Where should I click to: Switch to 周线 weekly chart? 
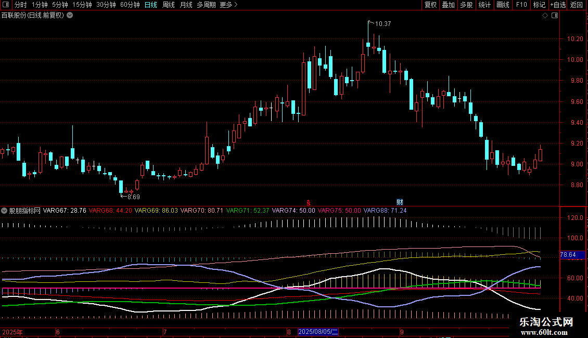pyautogui.click(x=169, y=5)
